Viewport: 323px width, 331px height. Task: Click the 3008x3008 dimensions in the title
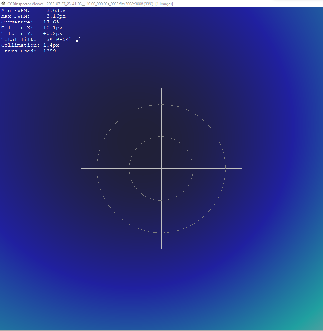pyautogui.click(x=134, y=4)
